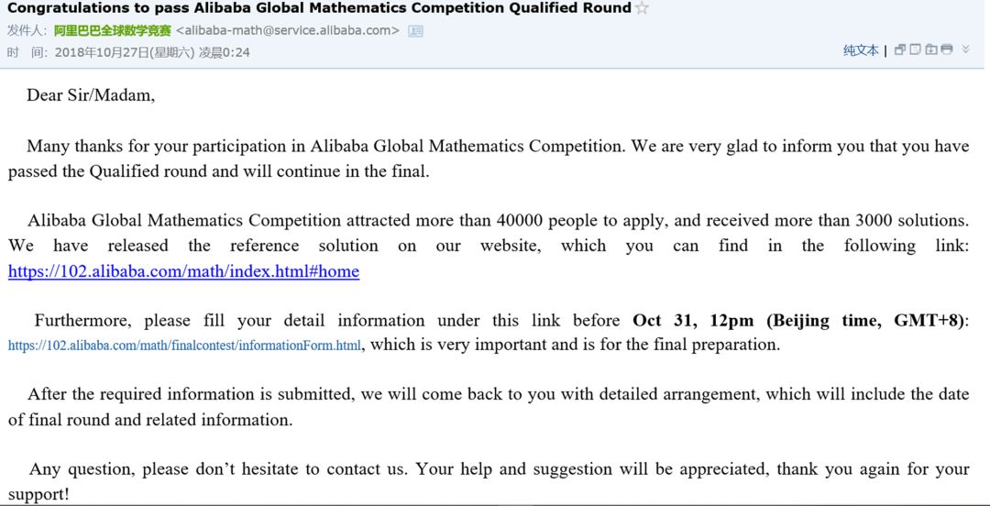The height and width of the screenshot is (506, 990).
Task: Open email in new window icon
Action: click(900, 49)
